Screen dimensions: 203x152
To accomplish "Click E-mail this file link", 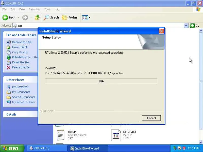I will (21, 62).
